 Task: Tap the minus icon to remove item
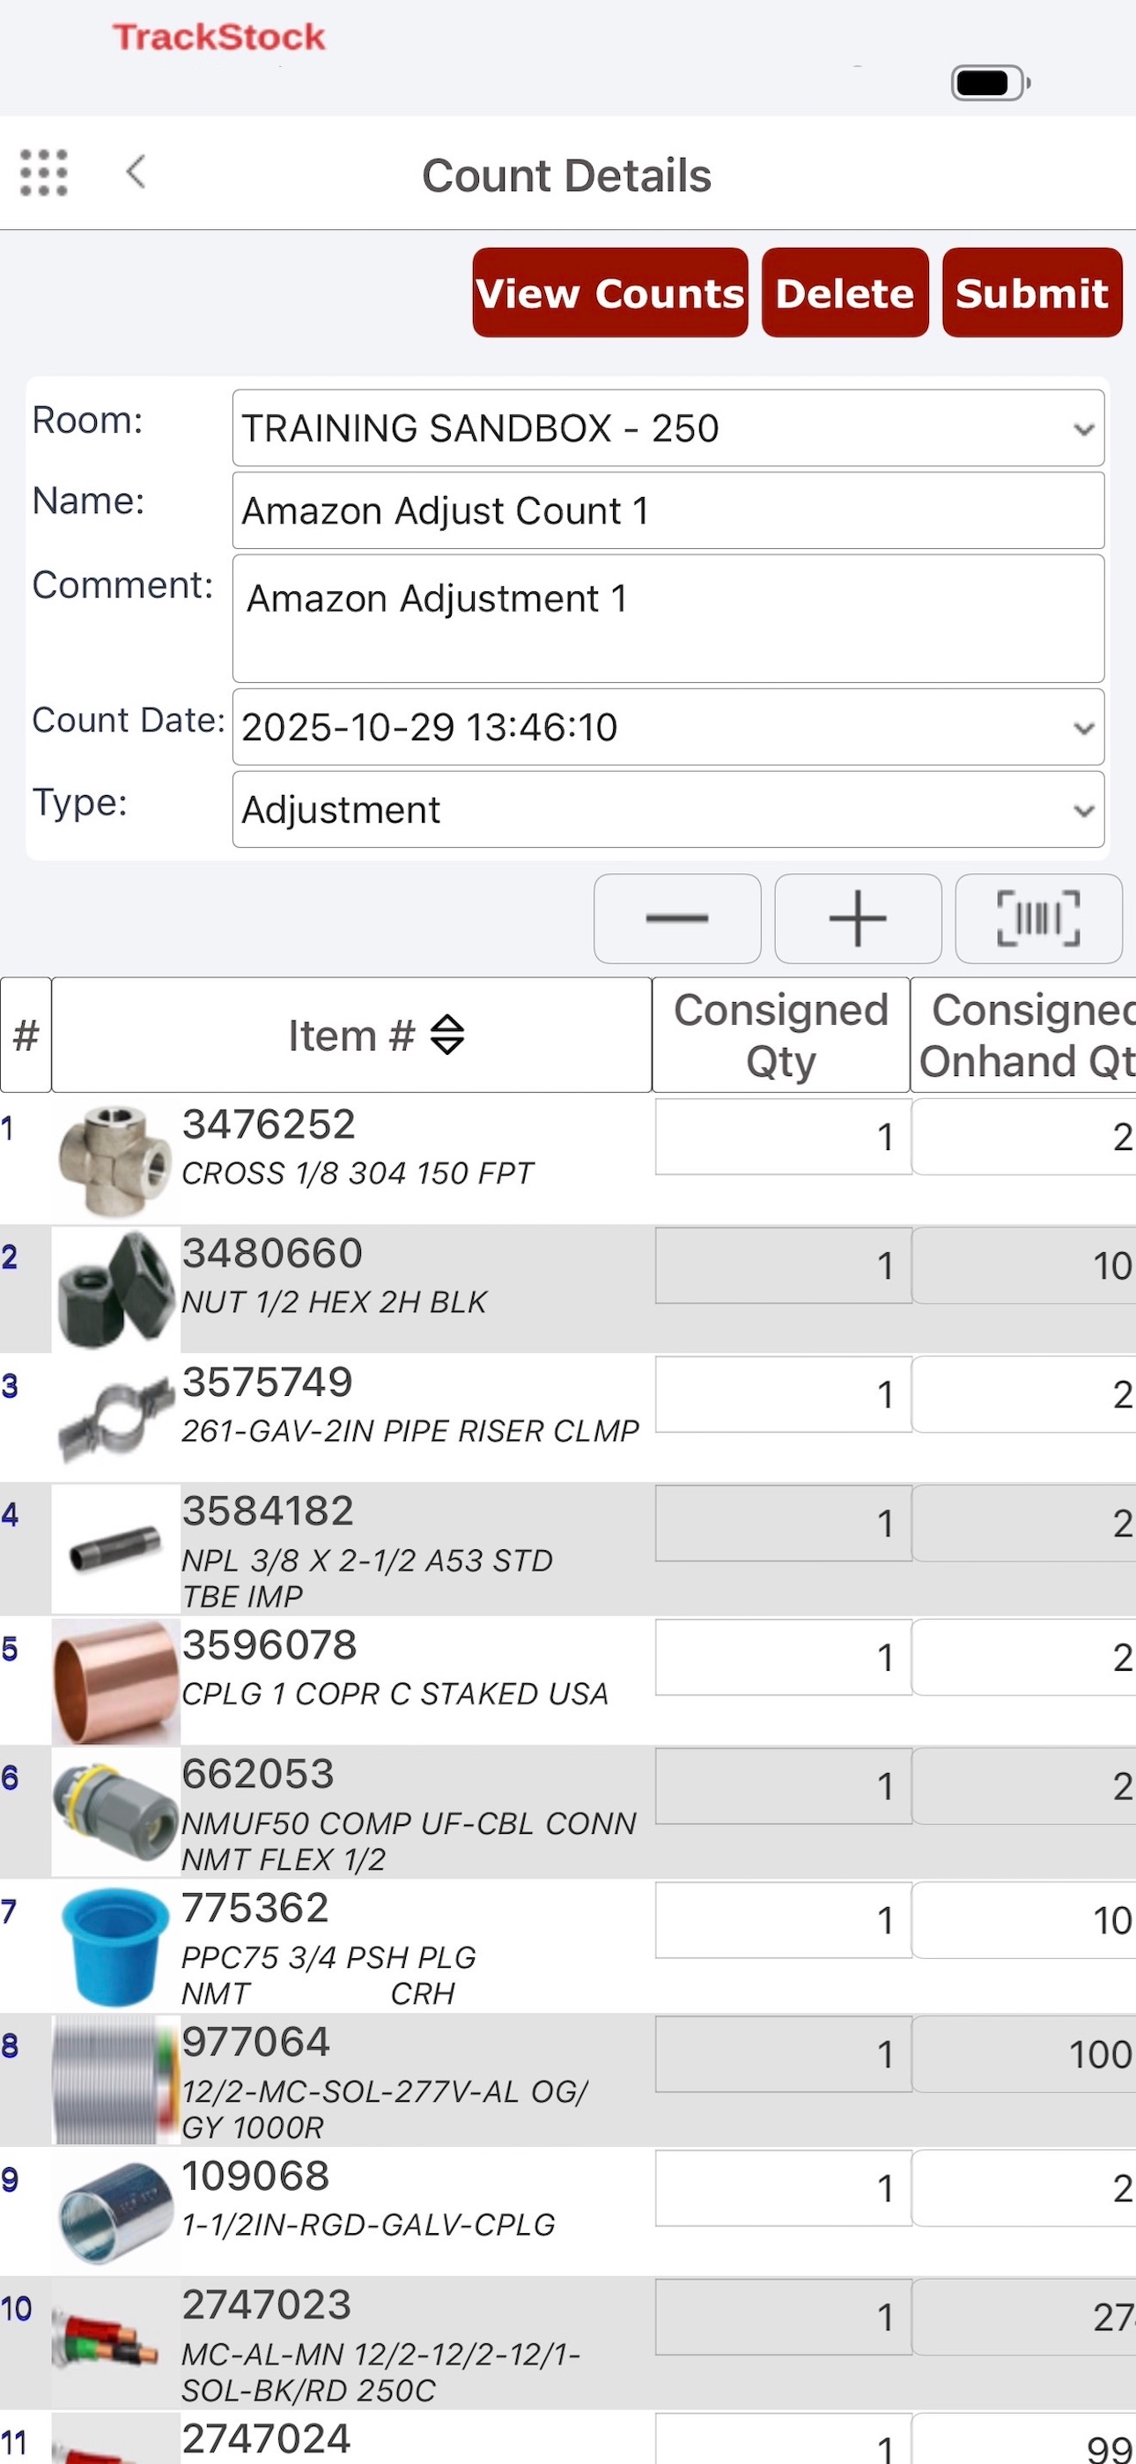(x=677, y=918)
